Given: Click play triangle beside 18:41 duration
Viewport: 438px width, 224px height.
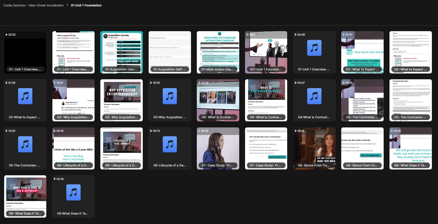Looking at the screenshot, I should (x=55, y=83).
